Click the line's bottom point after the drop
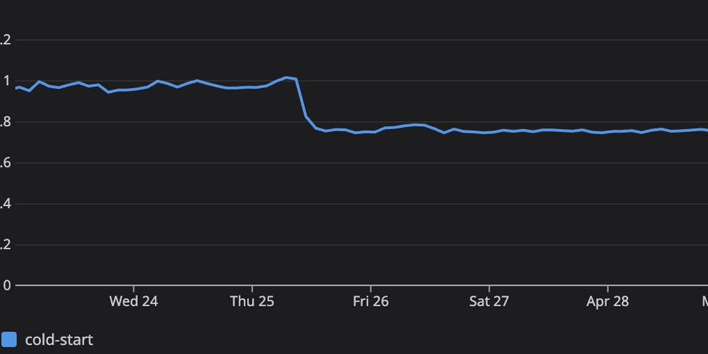Image resolution: width=708 pixels, height=354 pixels. pos(355,133)
